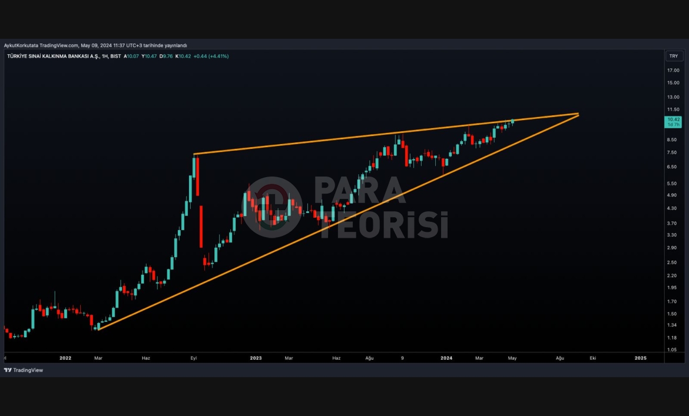The image size is (689, 416).
Task: Click the open value A10.07
Action: pos(131,56)
